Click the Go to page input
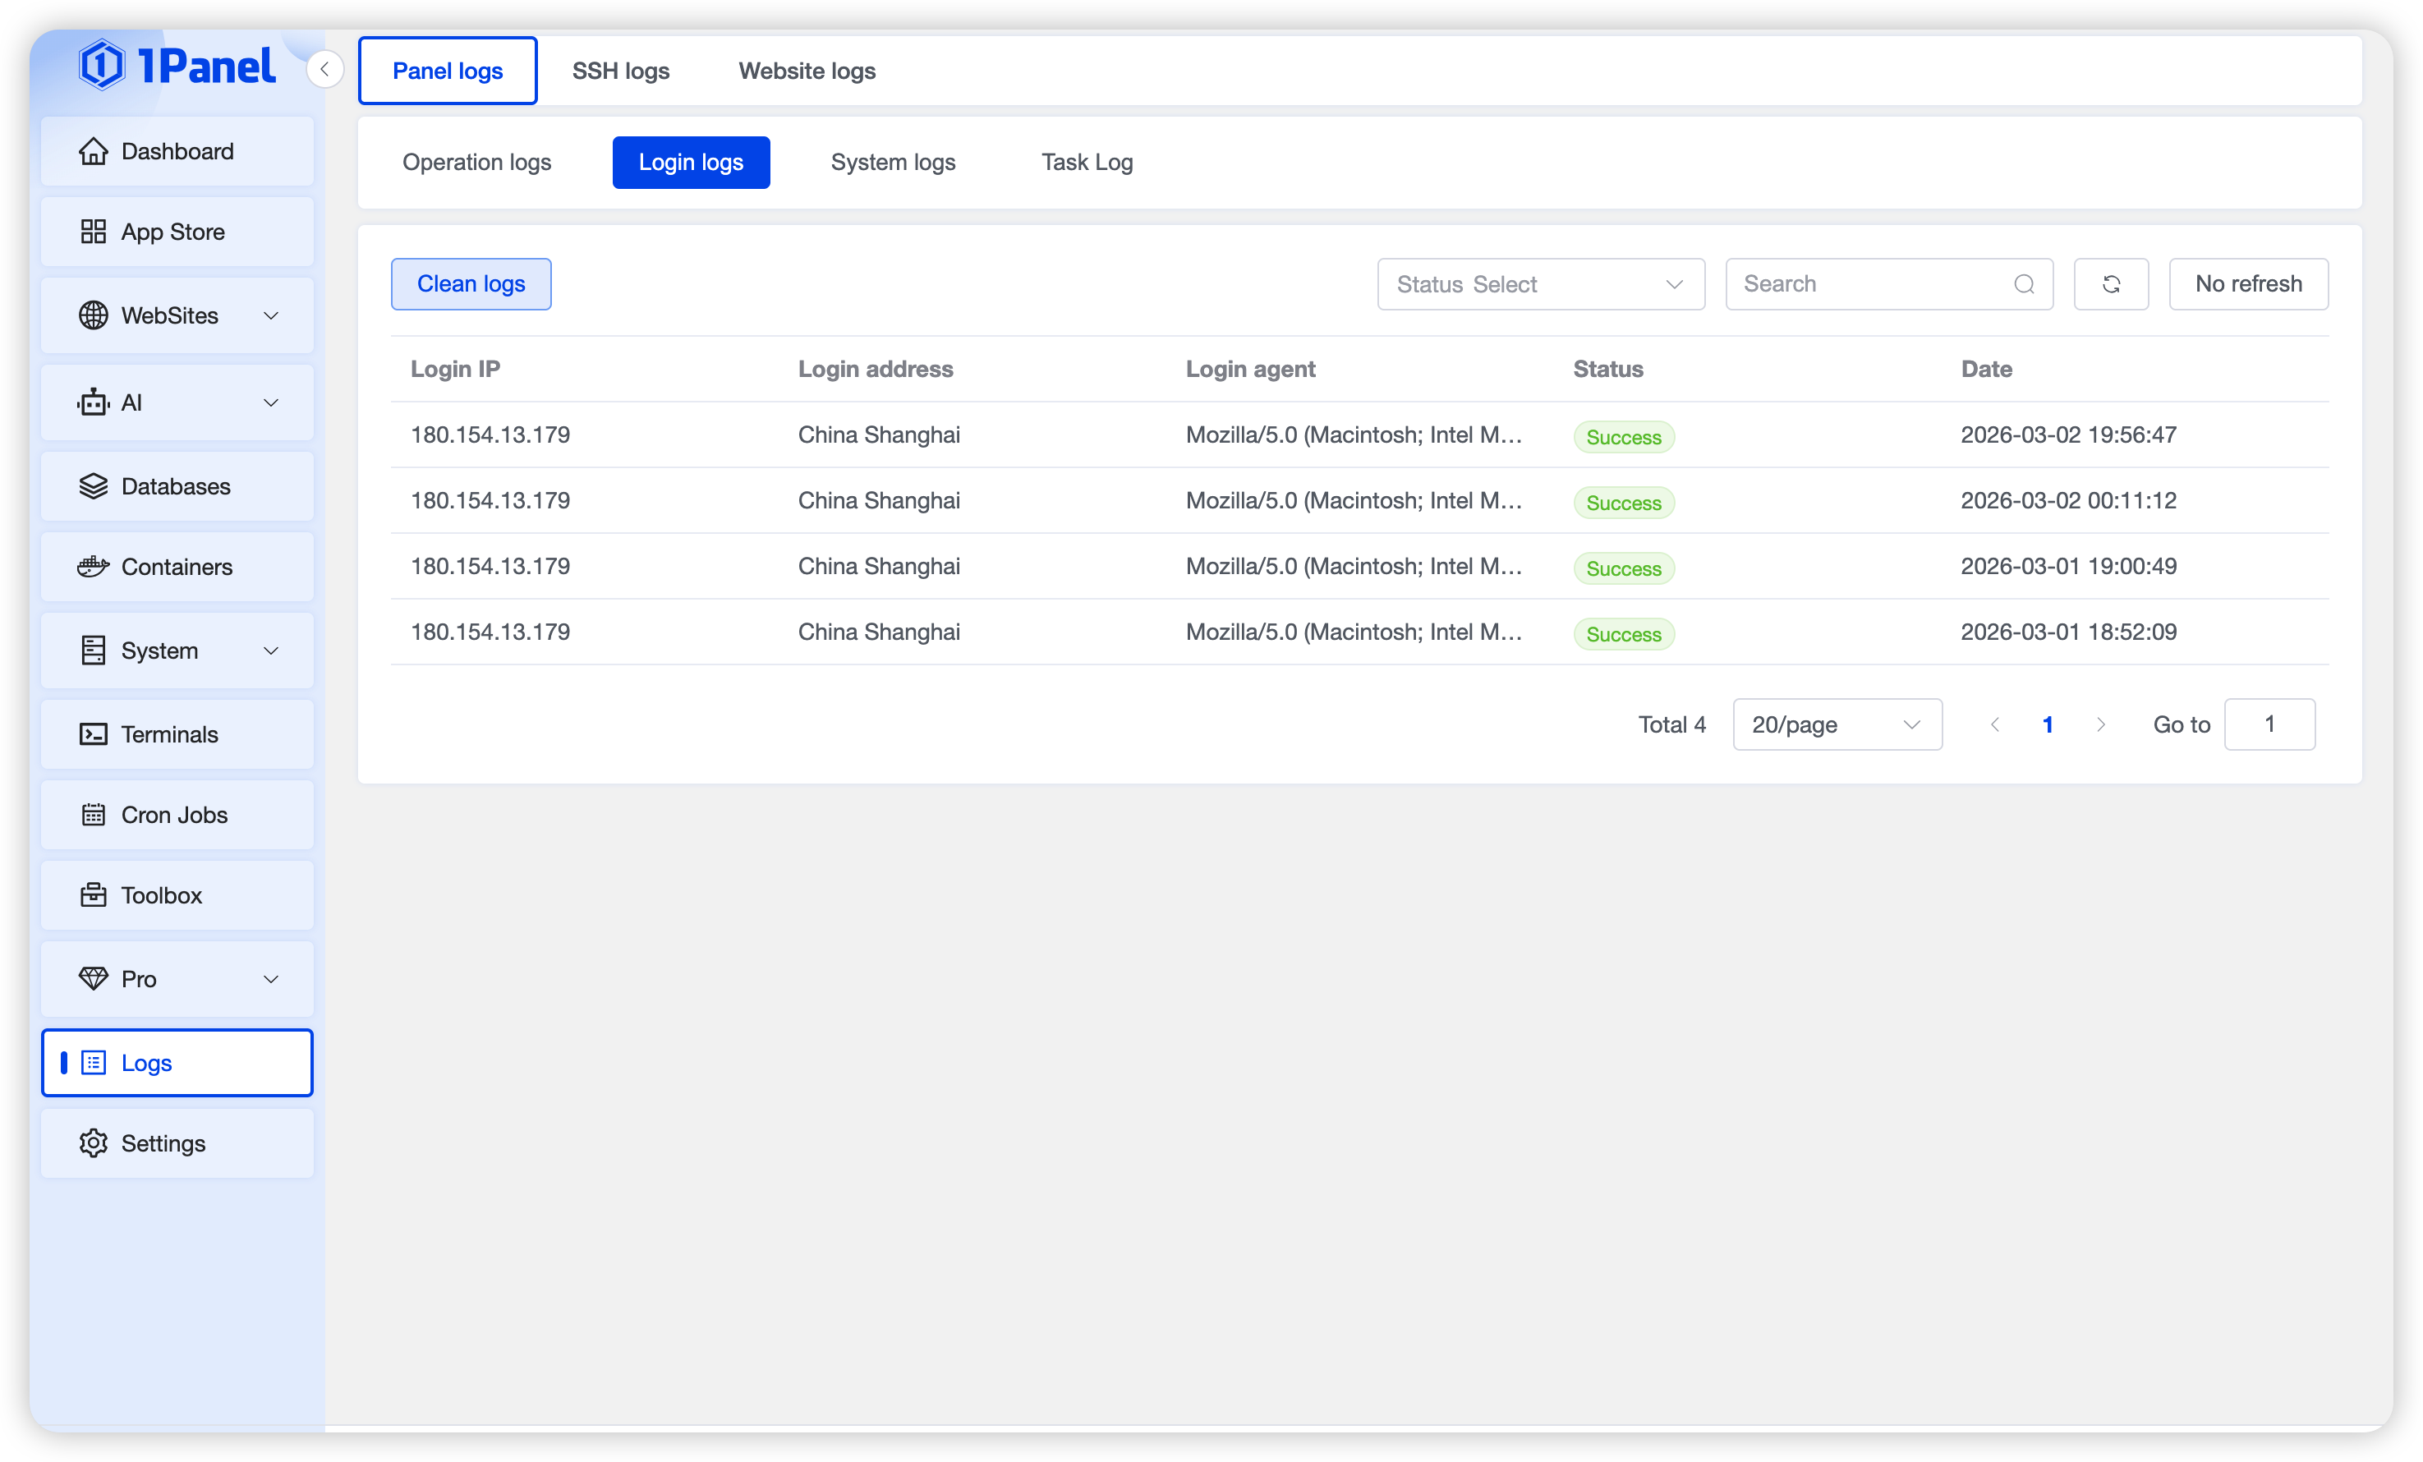The width and height of the screenshot is (2423, 1462). [2269, 724]
